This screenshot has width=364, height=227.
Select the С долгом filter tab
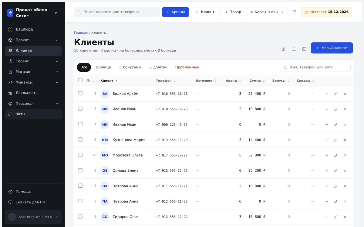[158, 67]
